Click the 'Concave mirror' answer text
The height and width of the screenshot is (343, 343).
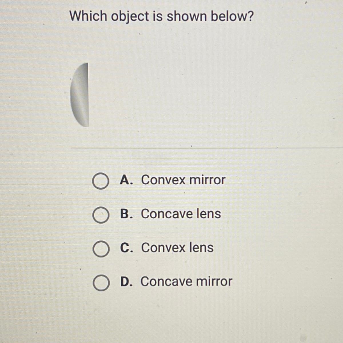[186, 281]
